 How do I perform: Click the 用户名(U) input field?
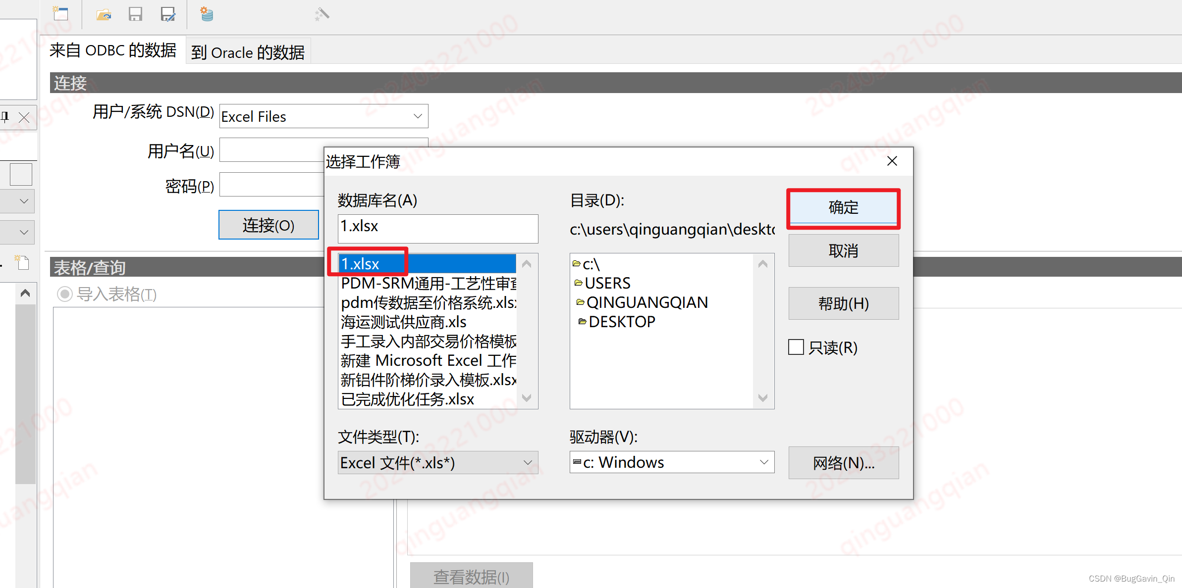[x=271, y=150]
